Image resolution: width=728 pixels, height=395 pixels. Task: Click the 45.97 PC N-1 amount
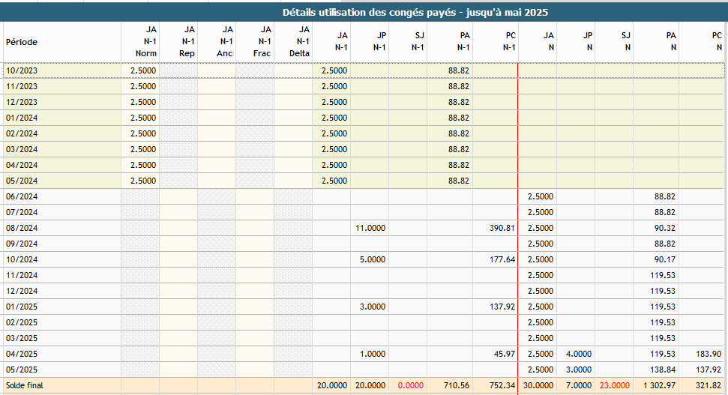point(505,355)
